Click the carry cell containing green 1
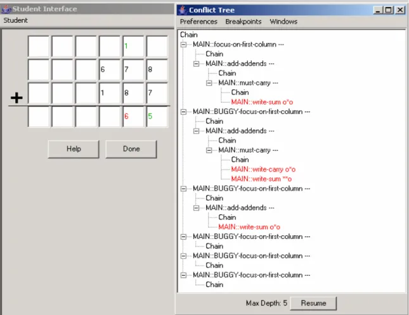The image size is (409, 315). click(x=133, y=46)
